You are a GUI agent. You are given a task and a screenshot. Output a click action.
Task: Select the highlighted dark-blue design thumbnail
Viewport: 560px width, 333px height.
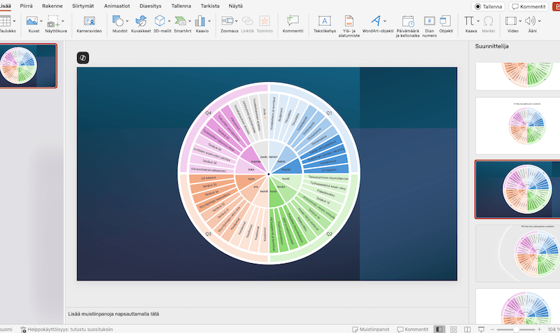[516, 190]
